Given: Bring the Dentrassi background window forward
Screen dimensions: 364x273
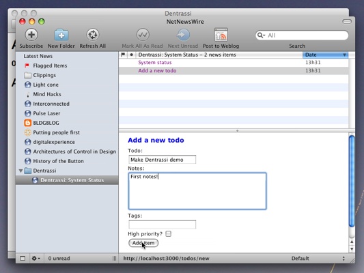Looking at the screenshot, I should [178, 13].
